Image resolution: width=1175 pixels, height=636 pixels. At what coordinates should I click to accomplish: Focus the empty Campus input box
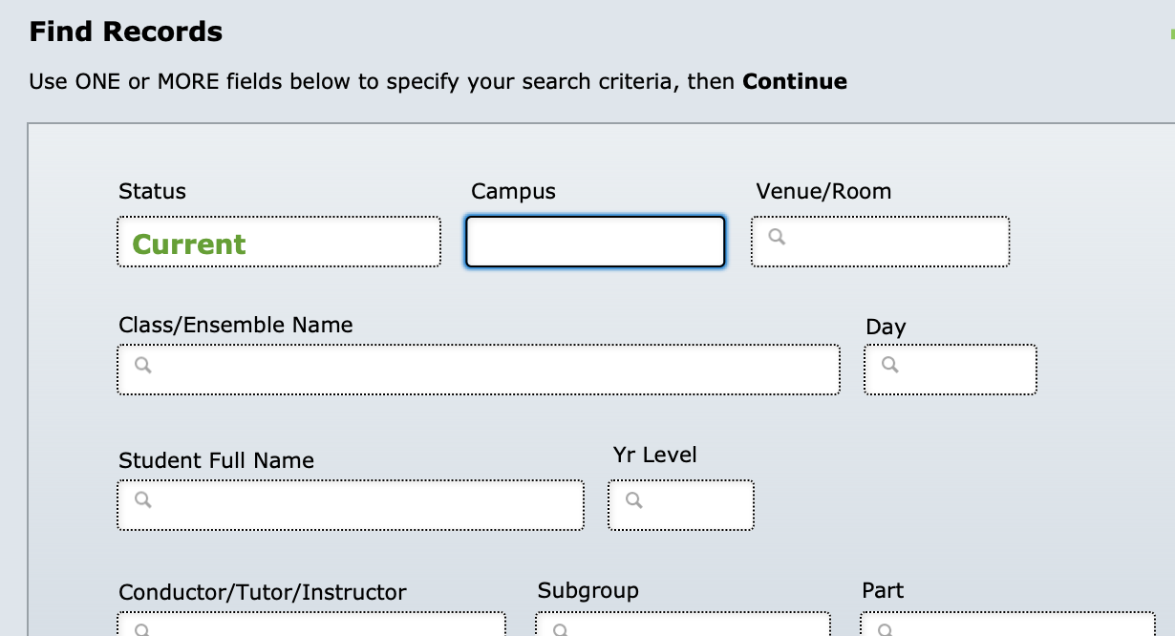pyautogui.click(x=595, y=242)
